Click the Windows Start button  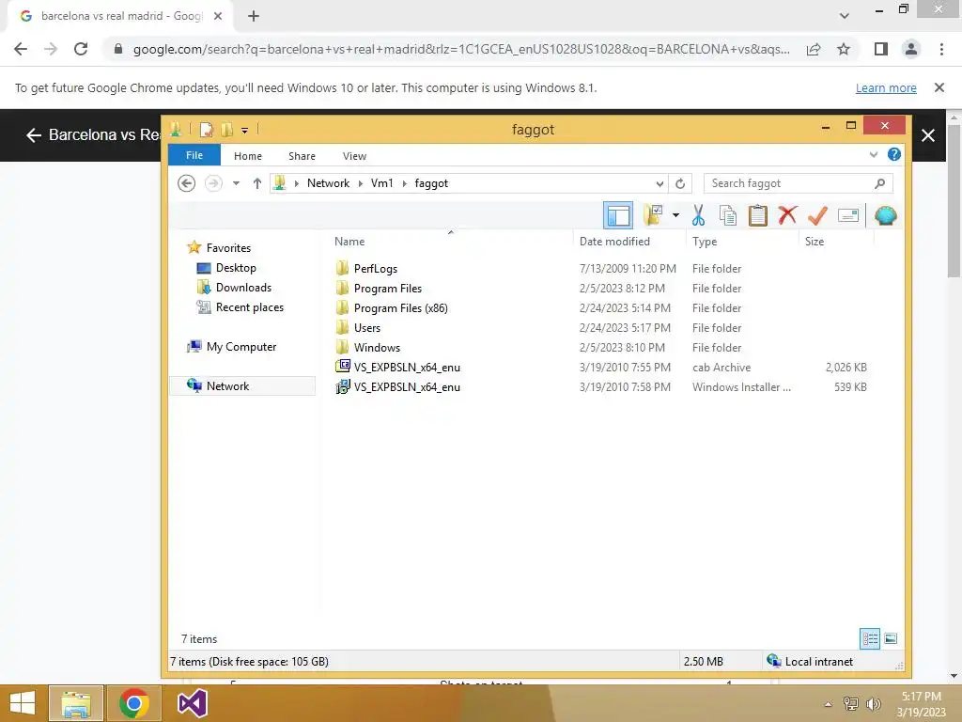(x=23, y=703)
